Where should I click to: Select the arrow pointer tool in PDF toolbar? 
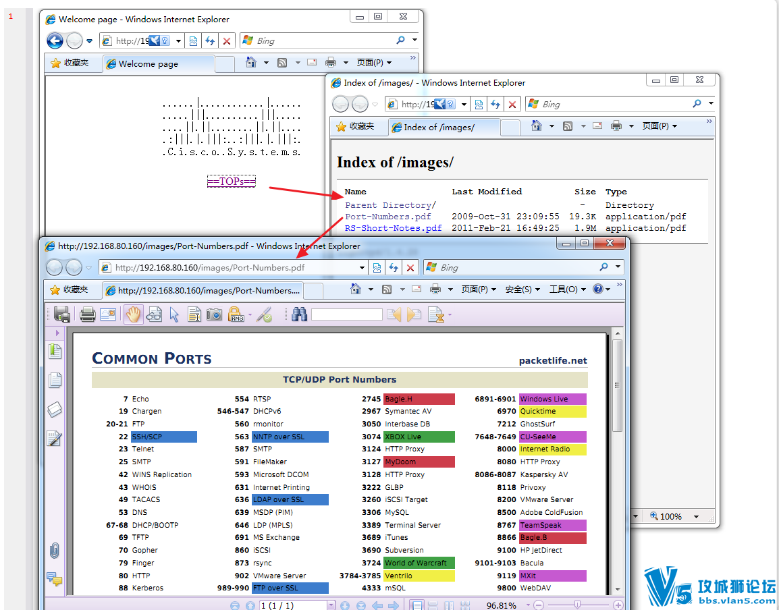tap(174, 314)
